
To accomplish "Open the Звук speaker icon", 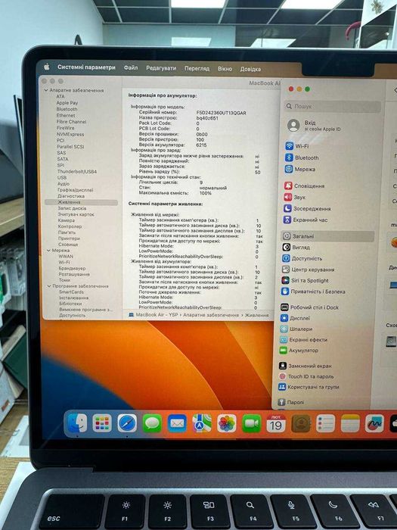I will click(287, 197).
